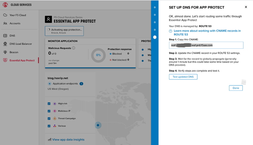Go to second wizard step dot
The height and width of the screenshot is (145, 253).
[155, 15]
